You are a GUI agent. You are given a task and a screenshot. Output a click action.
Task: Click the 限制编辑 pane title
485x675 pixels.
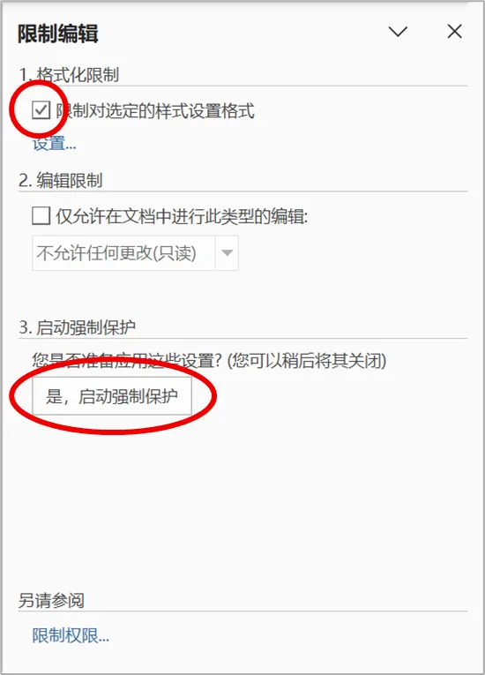57,34
